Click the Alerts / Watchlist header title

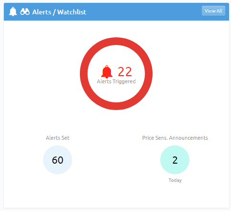pos(59,12)
